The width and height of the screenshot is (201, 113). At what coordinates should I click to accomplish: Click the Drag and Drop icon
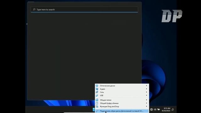coord(97,106)
